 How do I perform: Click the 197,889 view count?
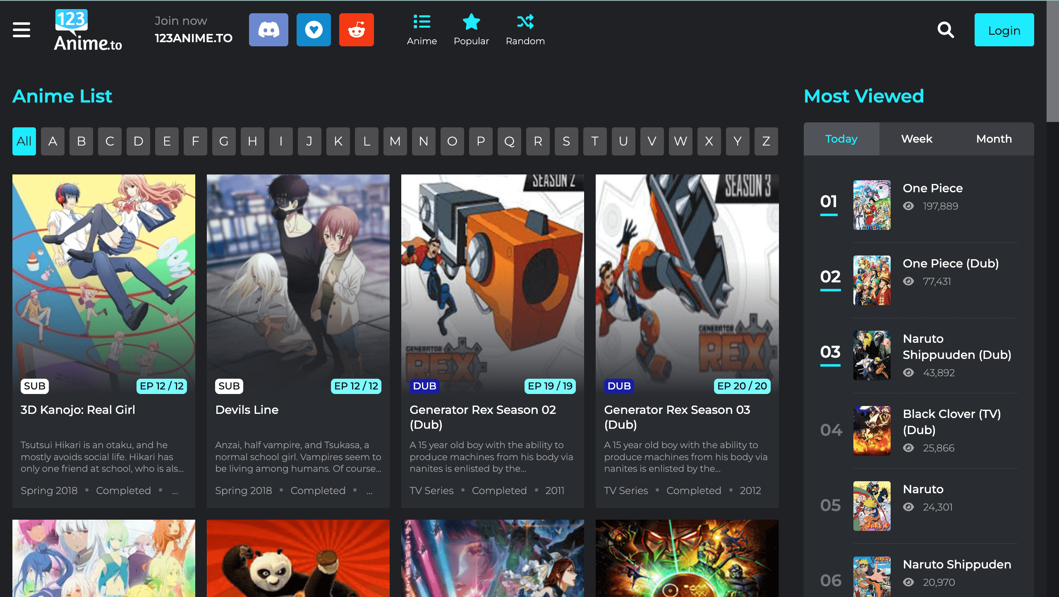pos(940,206)
